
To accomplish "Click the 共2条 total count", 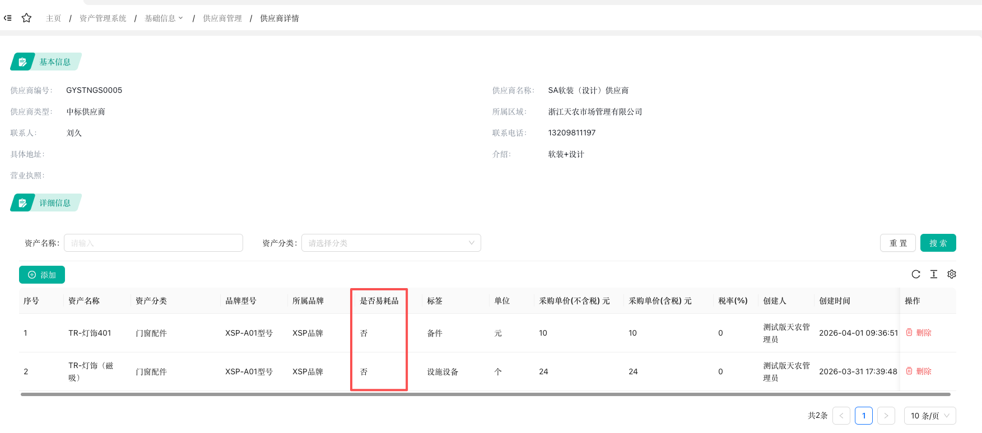I will click(x=818, y=416).
